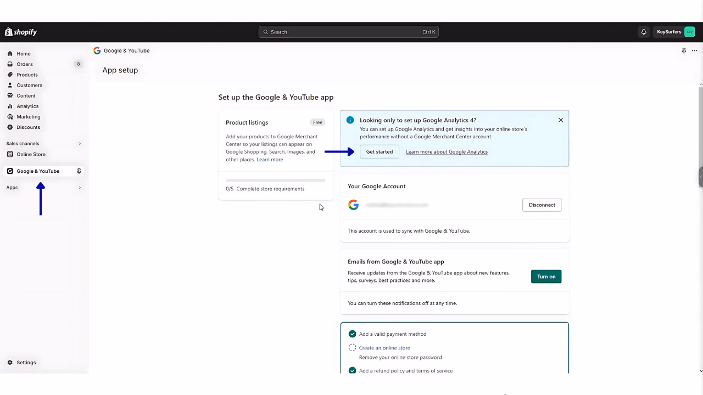Image resolution: width=703 pixels, height=395 pixels.
Task: Click the Shopify logo
Action: [x=21, y=32]
